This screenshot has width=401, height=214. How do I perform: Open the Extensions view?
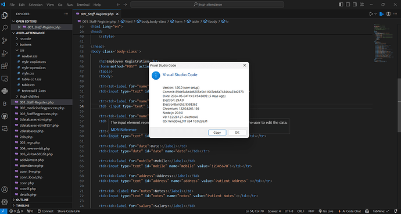(5, 66)
